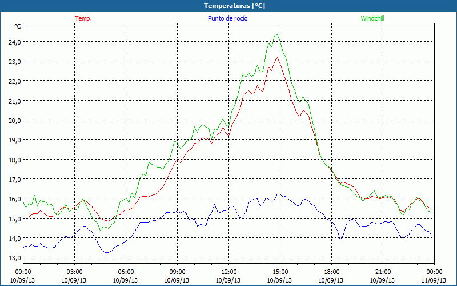Image resolution: width=457 pixels, height=286 pixels.
Task: Click the green 'Windchill' legend label
Action: [x=372, y=18]
